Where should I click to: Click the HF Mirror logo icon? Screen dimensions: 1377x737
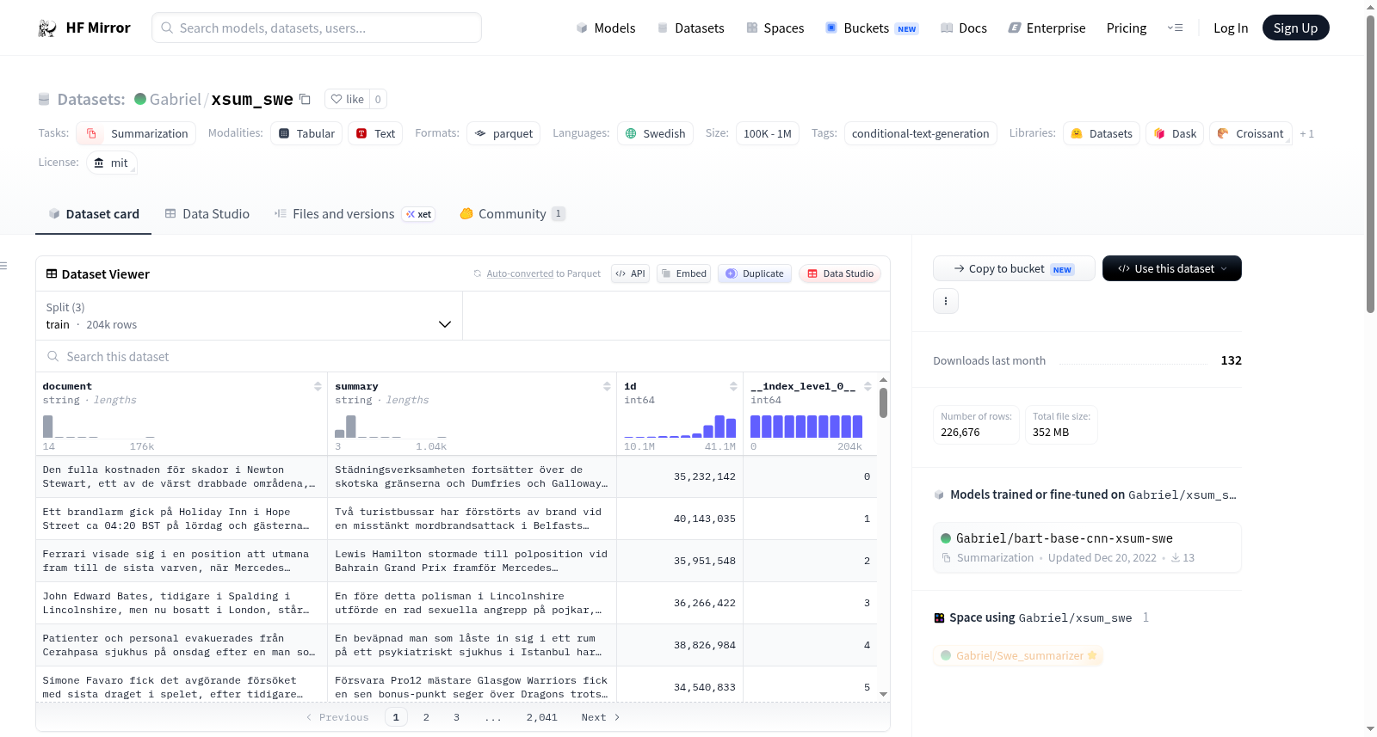[x=47, y=28]
